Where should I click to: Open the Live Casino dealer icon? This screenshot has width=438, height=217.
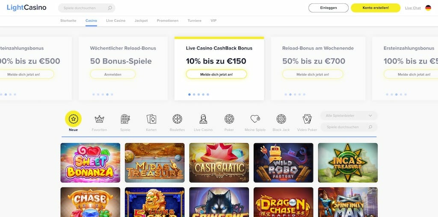(x=203, y=119)
